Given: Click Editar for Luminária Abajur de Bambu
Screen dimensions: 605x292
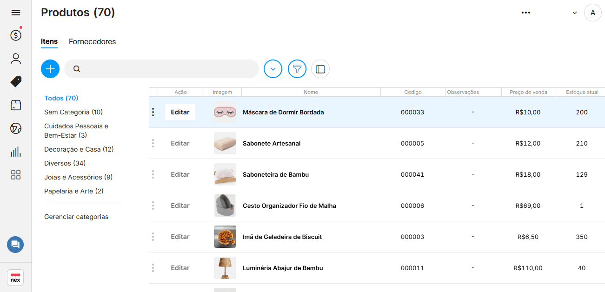Looking at the screenshot, I should pyautogui.click(x=180, y=268).
